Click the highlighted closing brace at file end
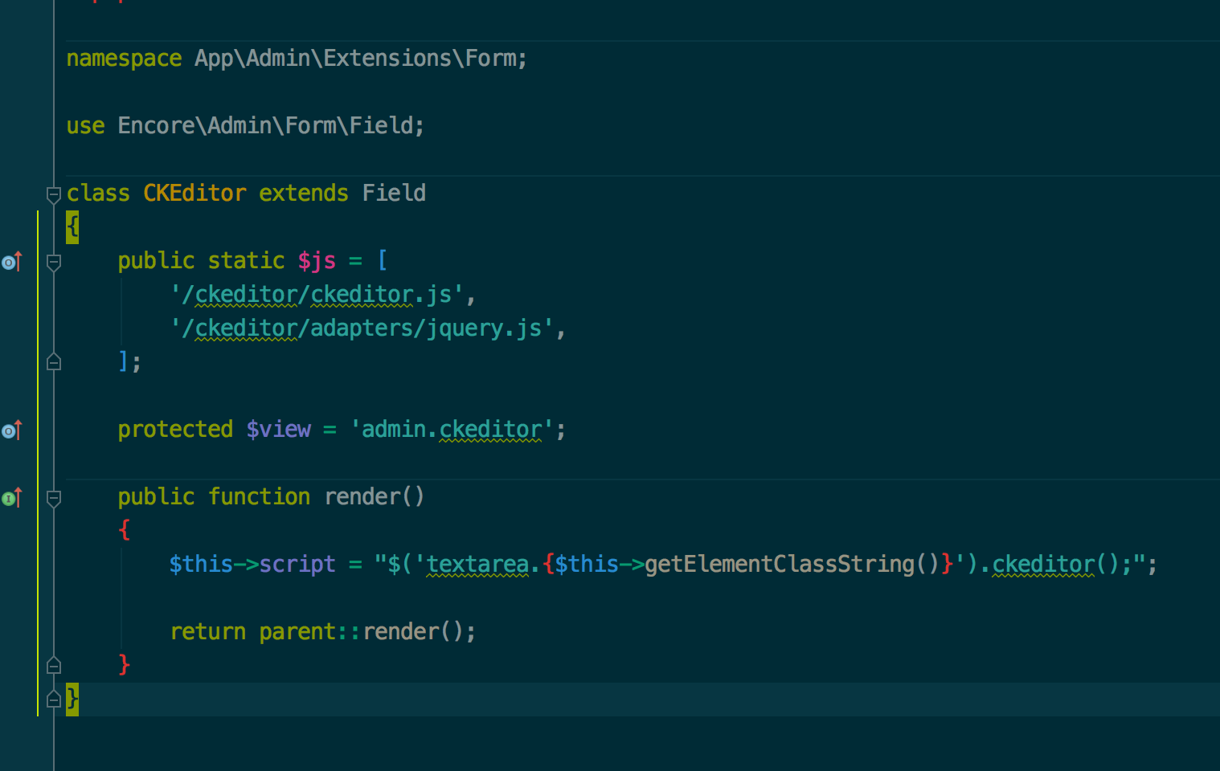The height and width of the screenshot is (771, 1220). 72,700
